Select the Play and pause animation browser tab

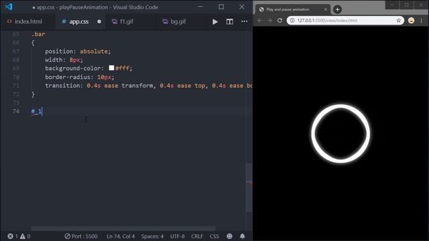click(x=292, y=9)
